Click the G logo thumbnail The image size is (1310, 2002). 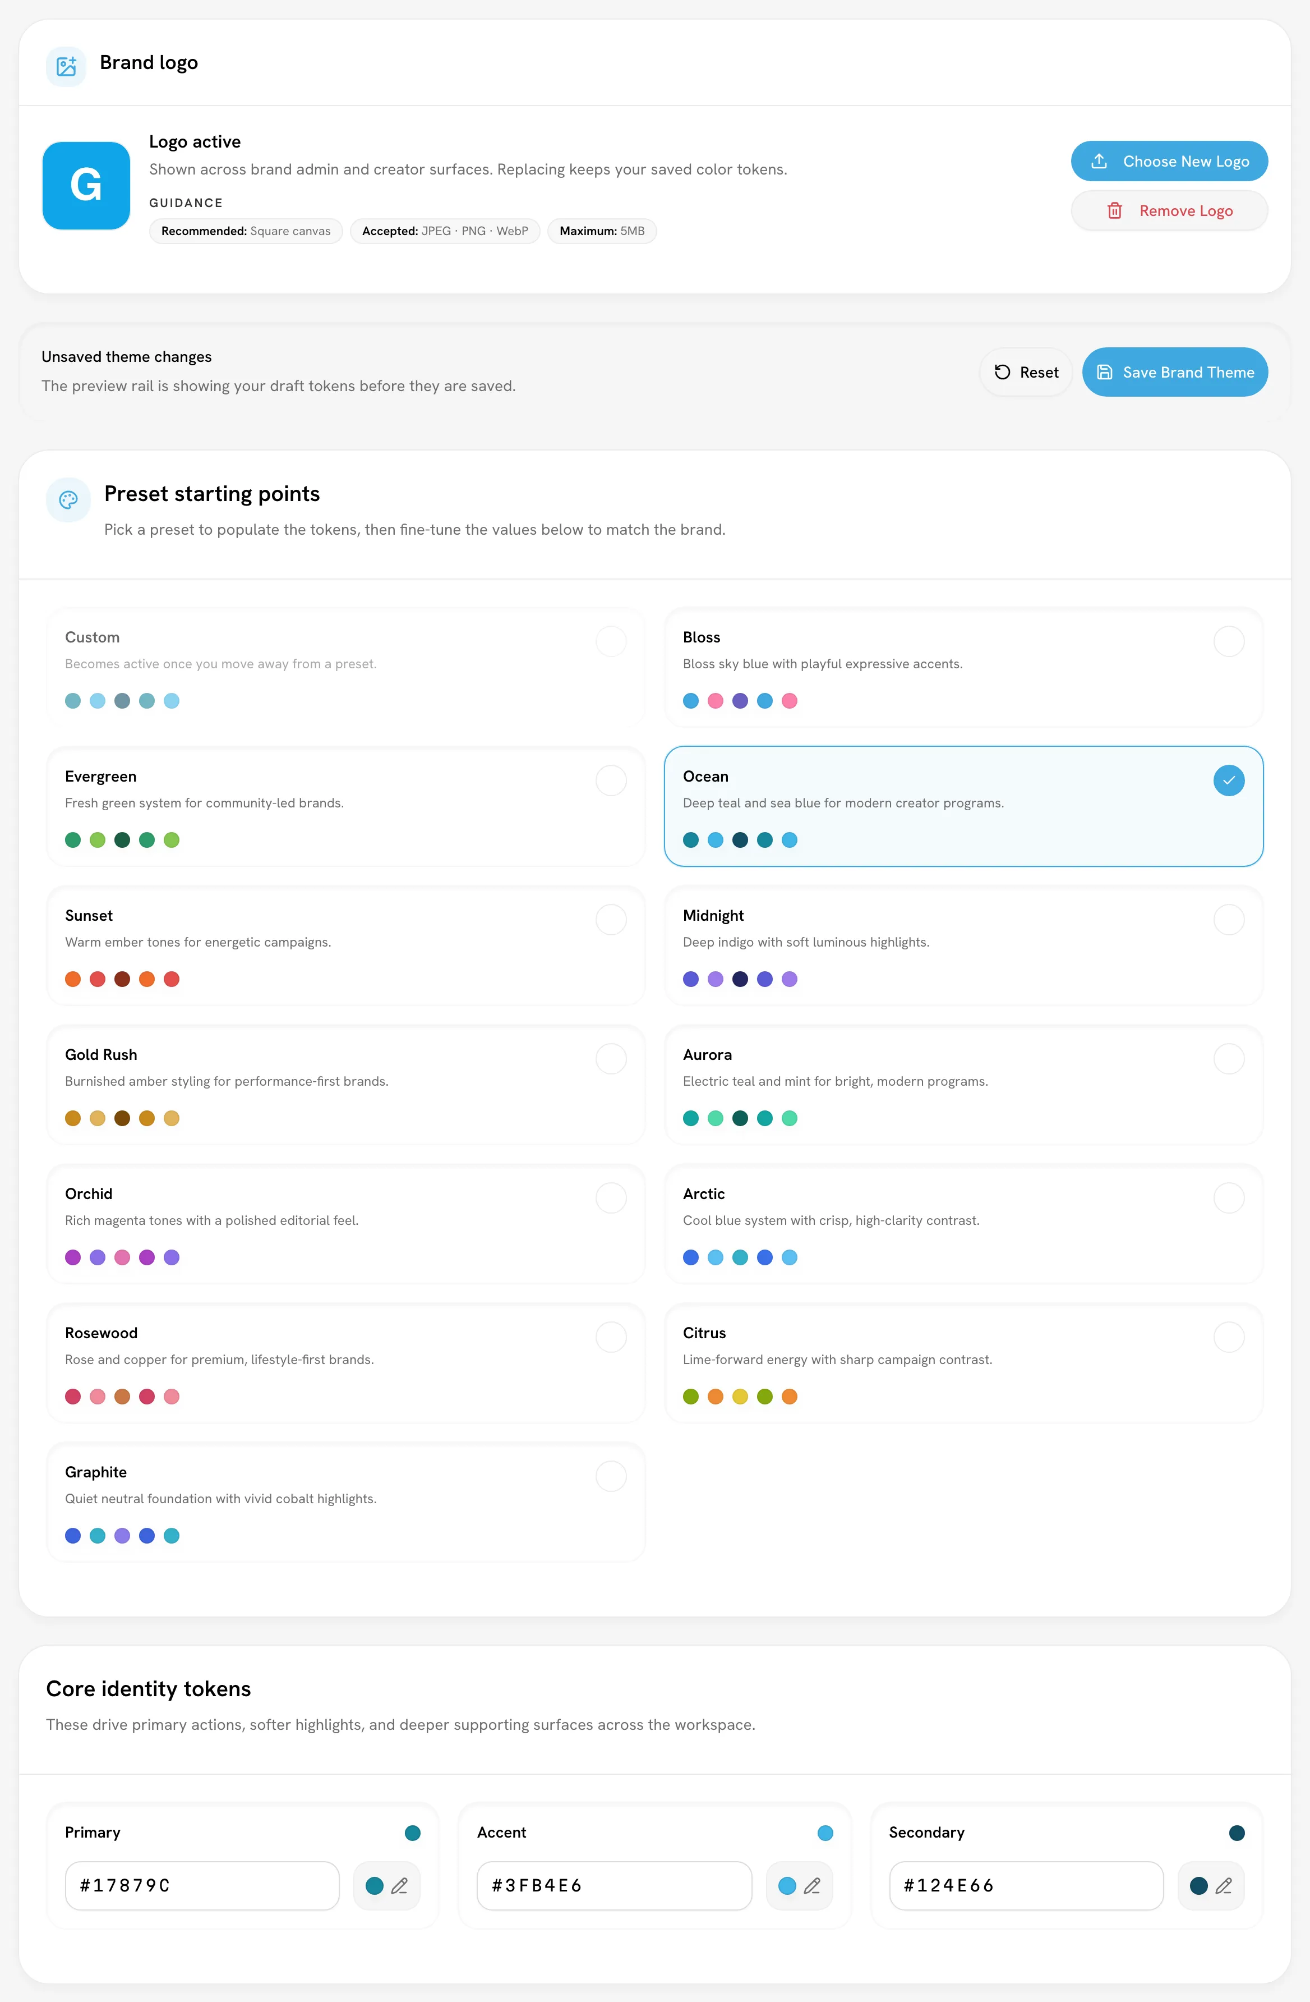click(86, 186)
